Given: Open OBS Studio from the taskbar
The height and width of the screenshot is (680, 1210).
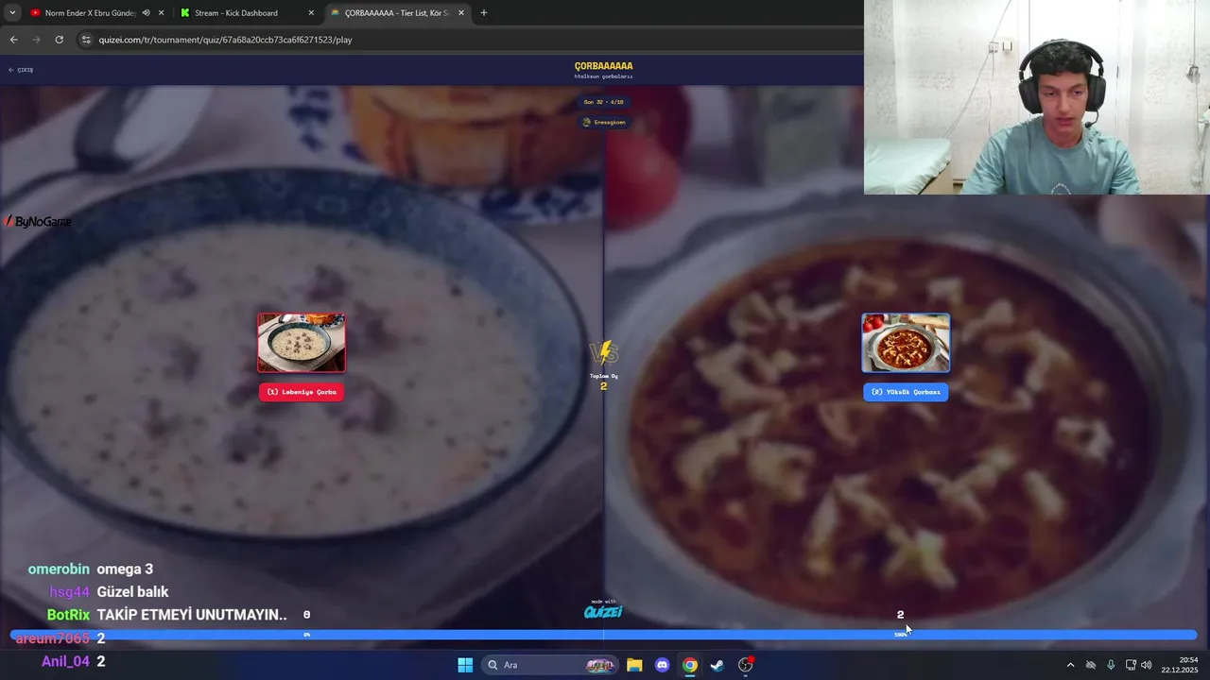Looking at the screenshot, I should tap(746, 665).
